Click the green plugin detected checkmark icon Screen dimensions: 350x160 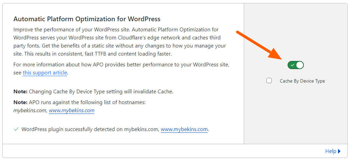click(16, 129)
